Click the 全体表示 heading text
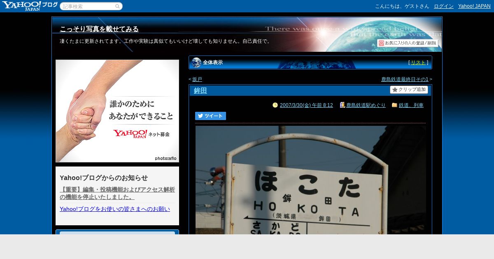 coord(213,62)
